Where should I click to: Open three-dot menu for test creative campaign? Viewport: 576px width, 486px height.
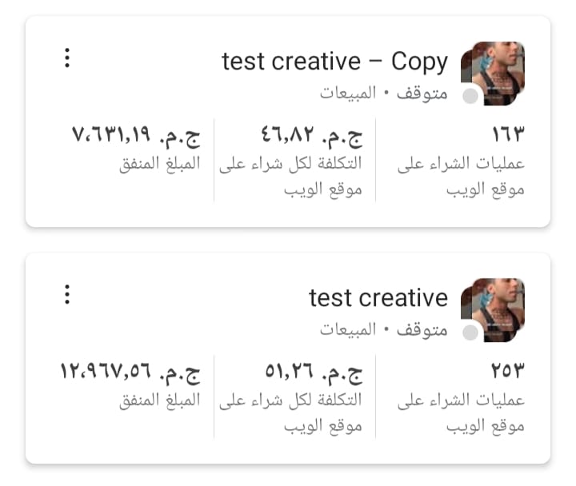point(67,295)
